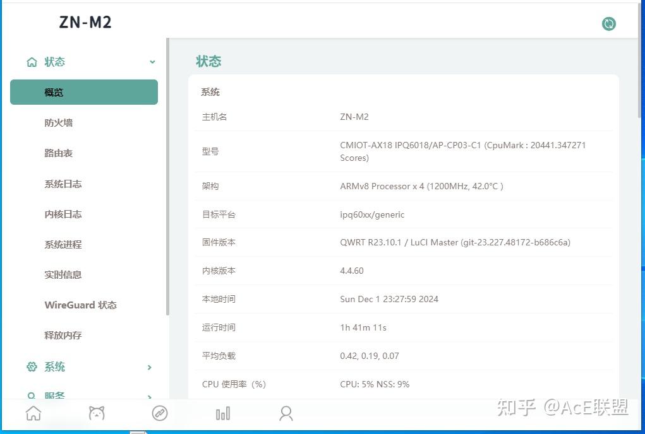Open 系统进程 page
This screenshot has height=434, width=645.
click(x=63, y=245)
